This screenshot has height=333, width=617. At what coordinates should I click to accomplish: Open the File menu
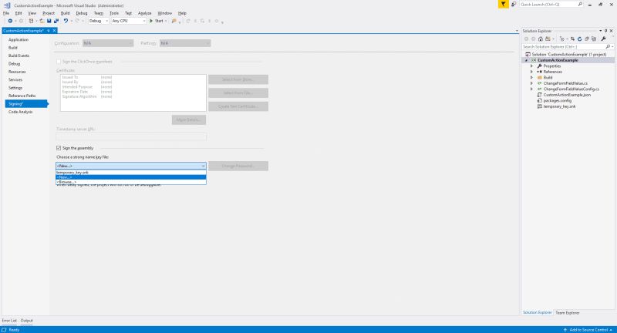(x=6, y=13)
